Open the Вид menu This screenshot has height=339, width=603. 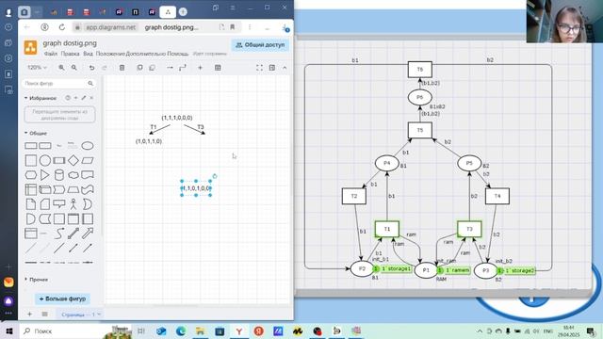(88, 54)
